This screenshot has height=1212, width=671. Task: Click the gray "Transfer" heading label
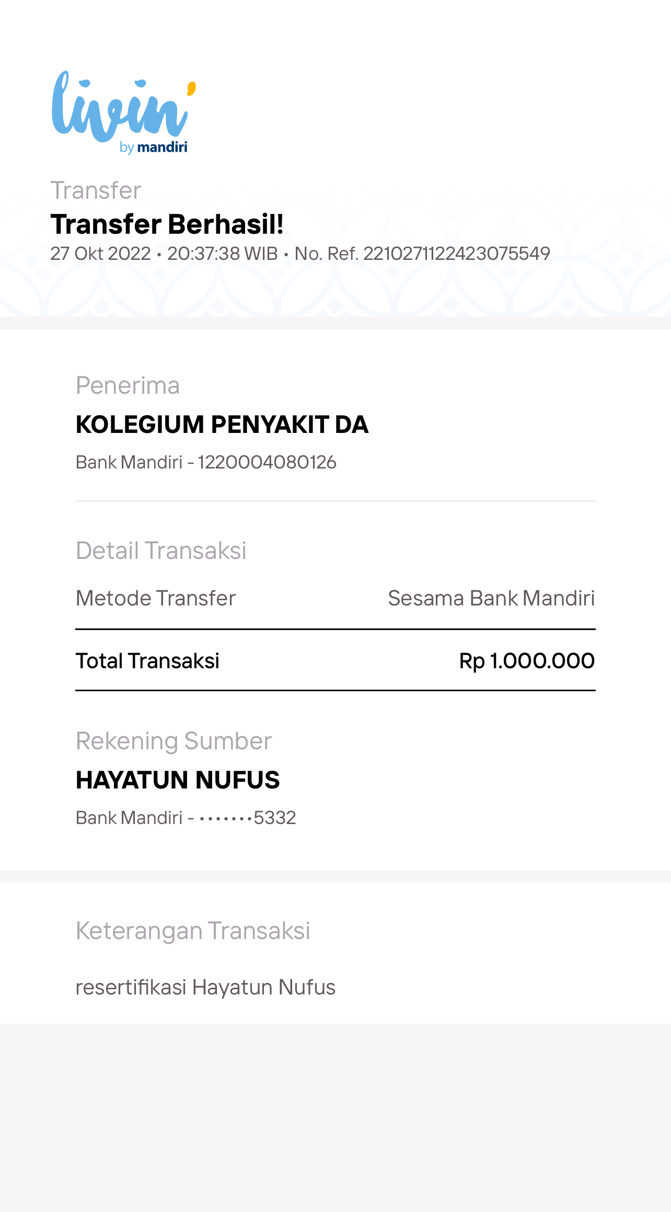tap(96, 190)
